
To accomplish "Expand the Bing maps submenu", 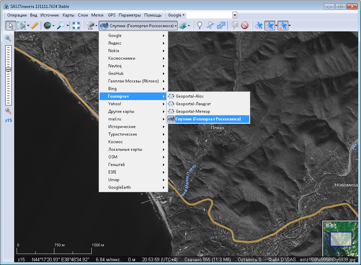I will coord(134,89).
